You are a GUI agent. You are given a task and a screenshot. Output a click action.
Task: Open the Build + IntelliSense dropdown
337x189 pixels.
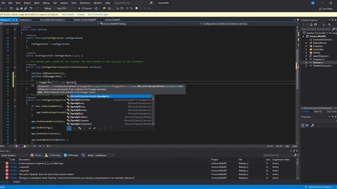(x=101, y=155)
